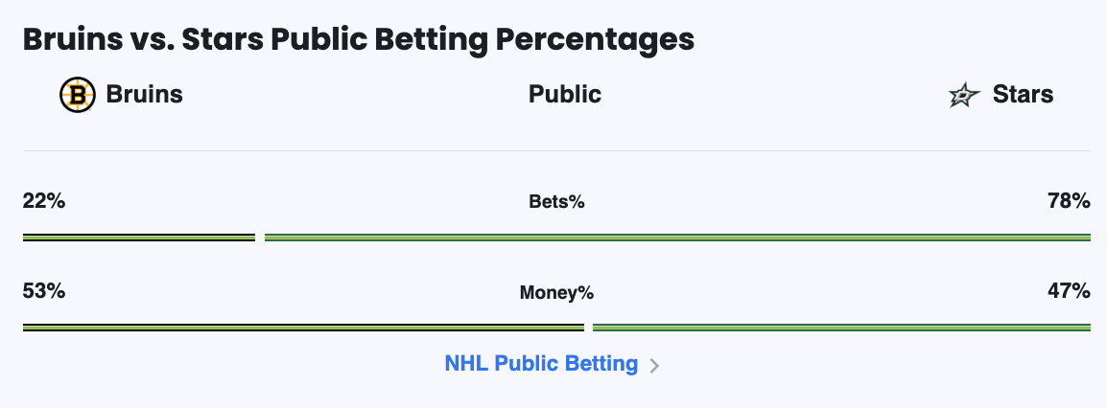Click the Stars money percentage bar
The image size is (1107, 408).
pyautogui.click(x=841, y=328)
